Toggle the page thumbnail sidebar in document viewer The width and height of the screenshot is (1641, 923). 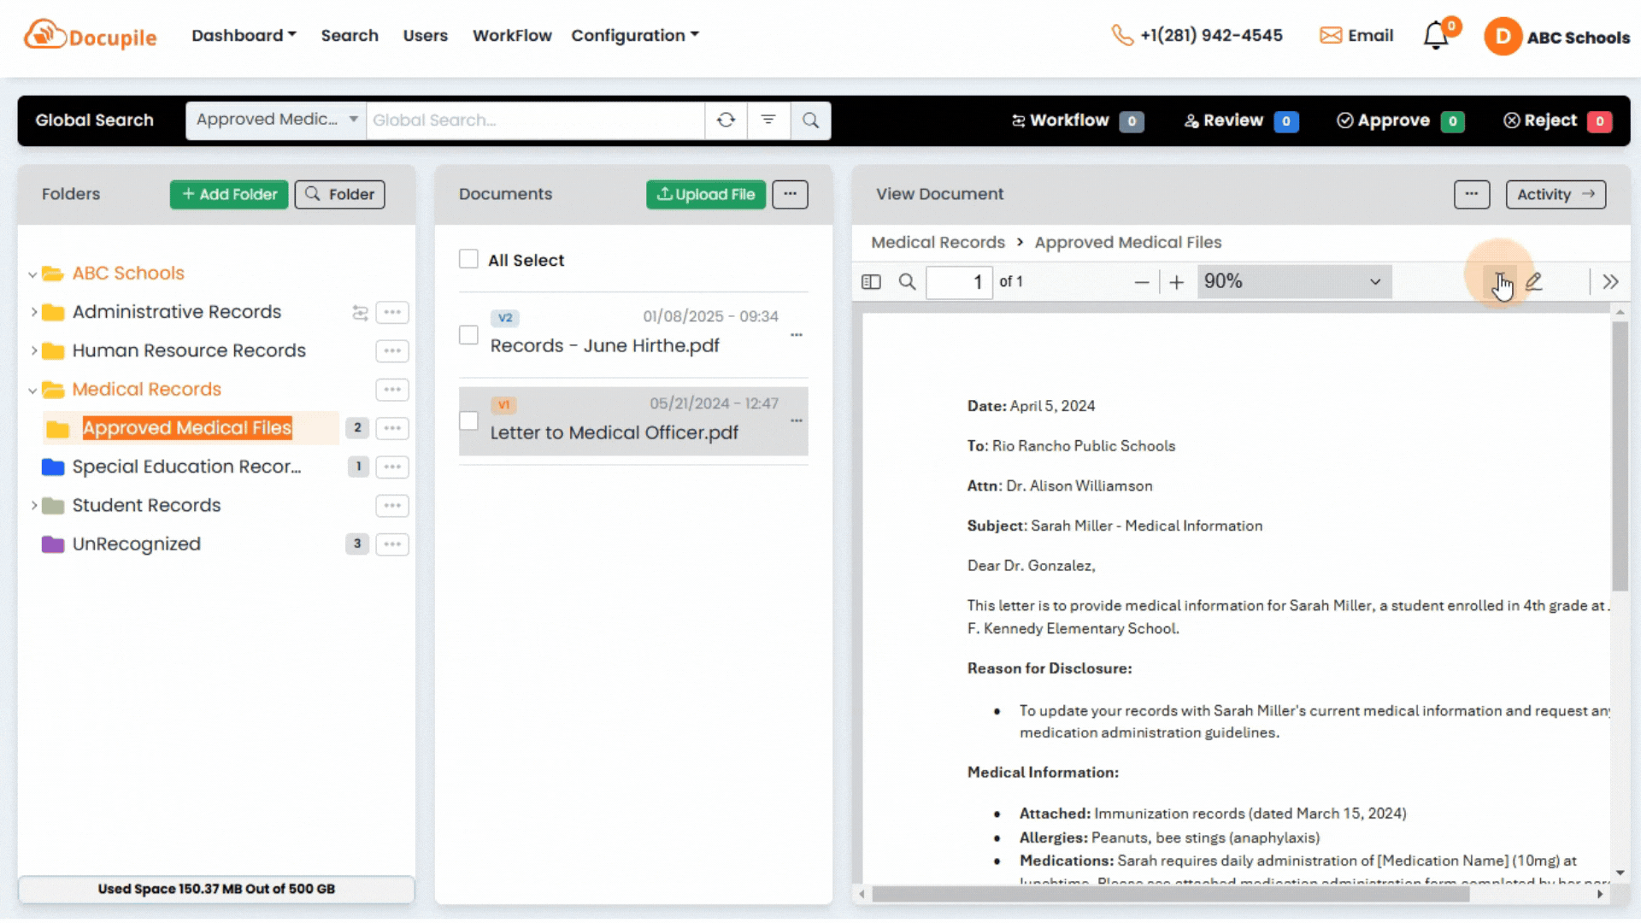pyautogui.click(x=871, y=281)
